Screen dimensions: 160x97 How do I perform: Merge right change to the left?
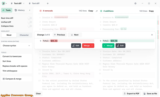tap(108, 45)
